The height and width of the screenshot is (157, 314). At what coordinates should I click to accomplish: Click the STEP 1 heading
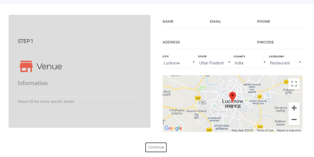[x=25, y=41]
